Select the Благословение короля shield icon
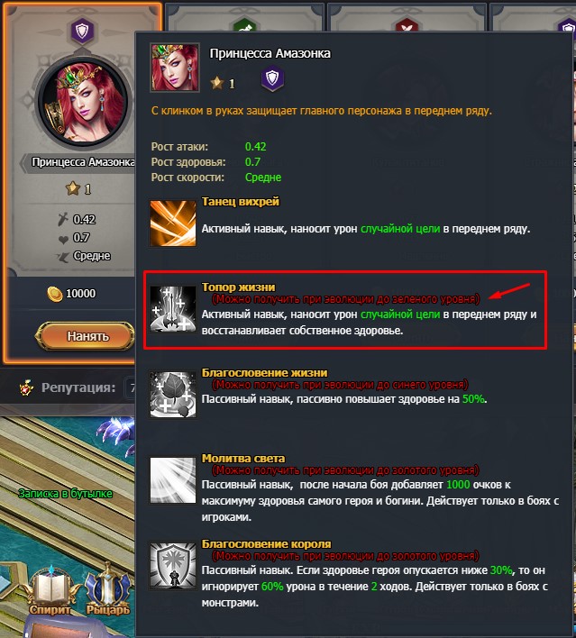The width and height of the screenshot is (576, 638). point(173,566)
